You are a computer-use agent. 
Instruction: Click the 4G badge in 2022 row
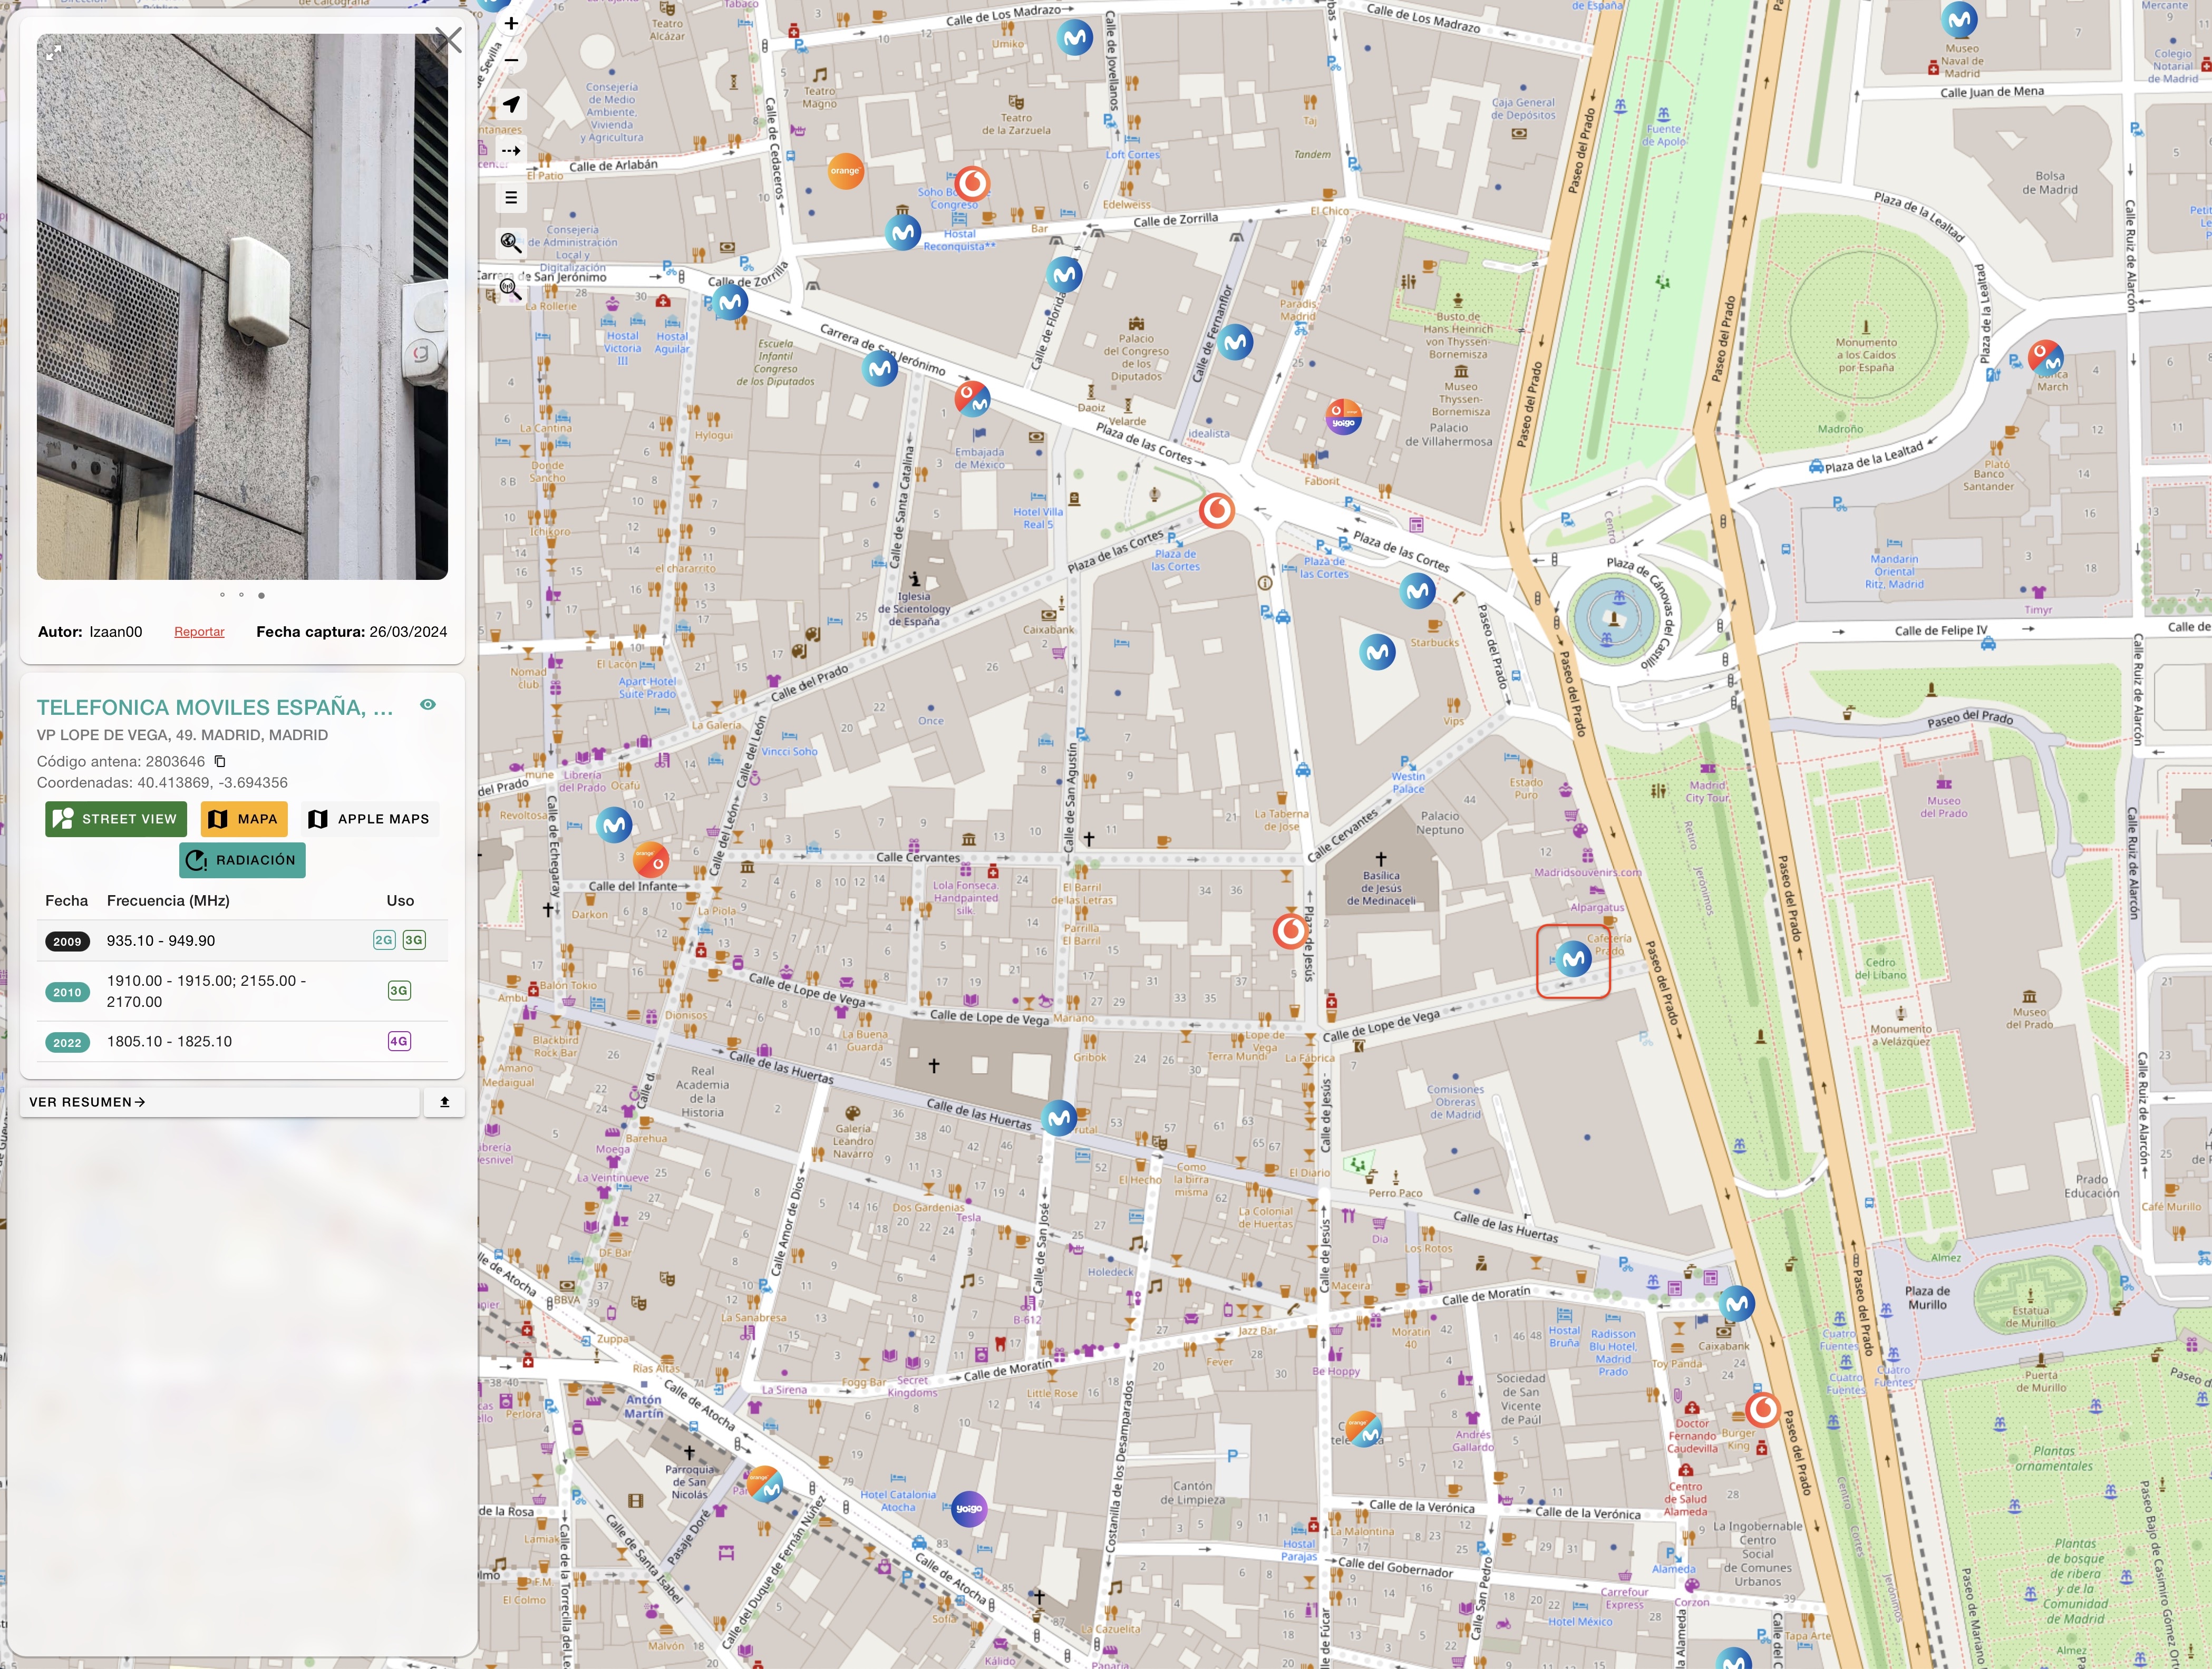pyautogui.click(x=399, y=1042)
